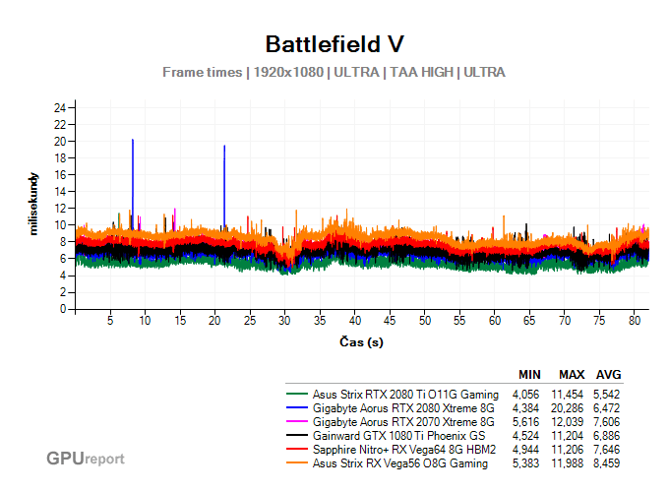Click the 5,616 minimum value
This screenshot has height=492, width=669.
525,421
